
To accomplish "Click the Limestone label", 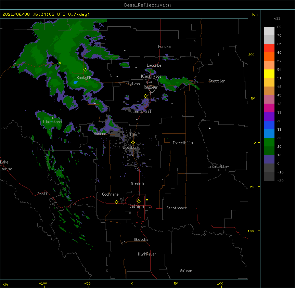I will (52, 122).
